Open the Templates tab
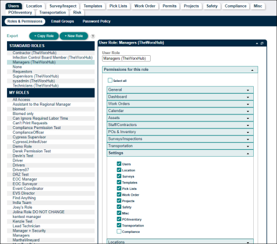The image size is (277, 244). pyautogui.click(x=93, y=6)
